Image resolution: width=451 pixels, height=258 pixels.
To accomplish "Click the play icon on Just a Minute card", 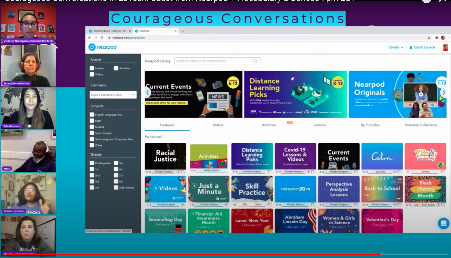I will [x=194, y=186].
